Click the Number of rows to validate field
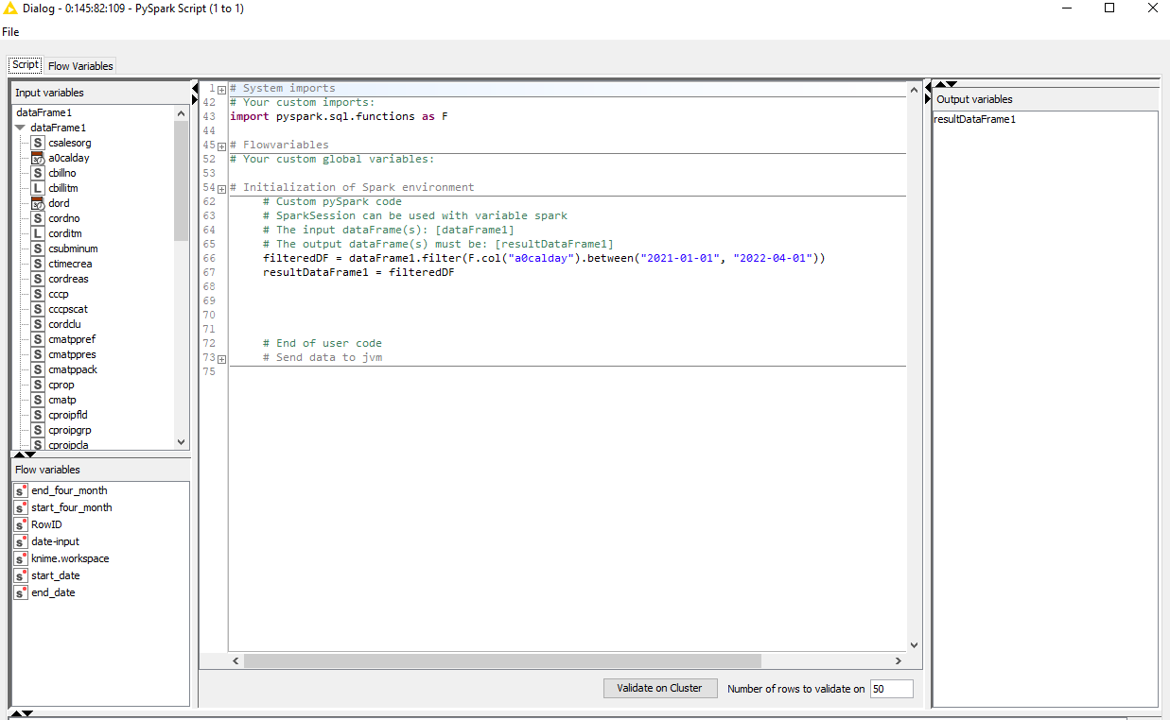 pos(892,689)
